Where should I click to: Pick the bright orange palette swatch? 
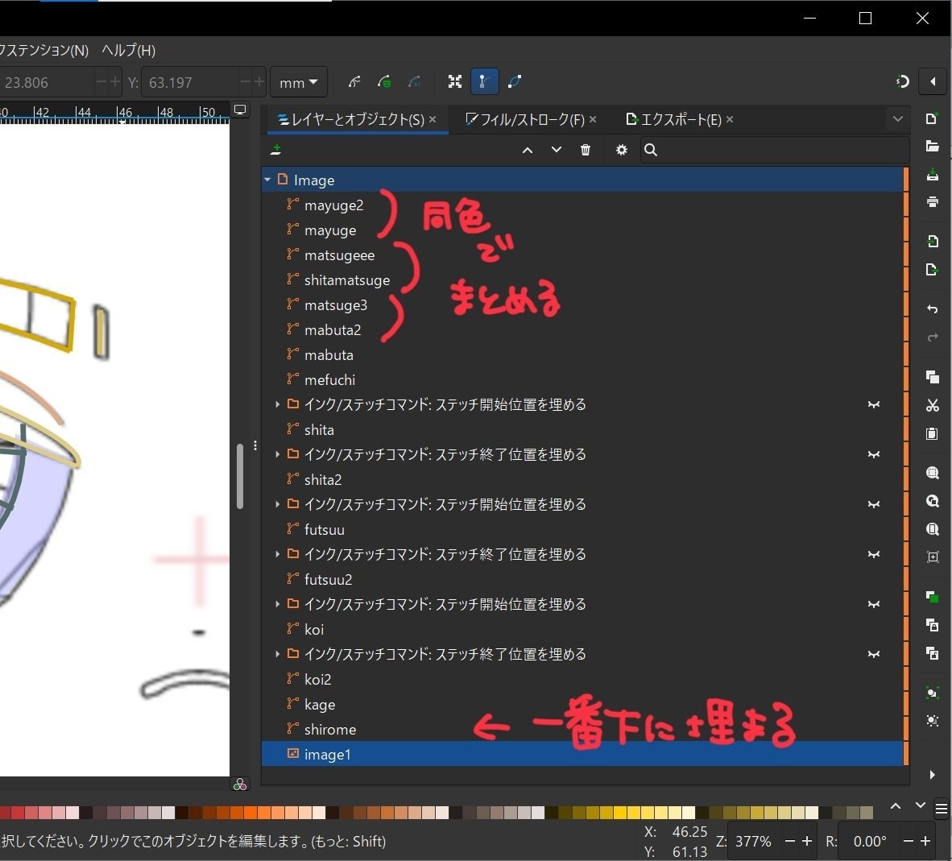coord(250,813)
